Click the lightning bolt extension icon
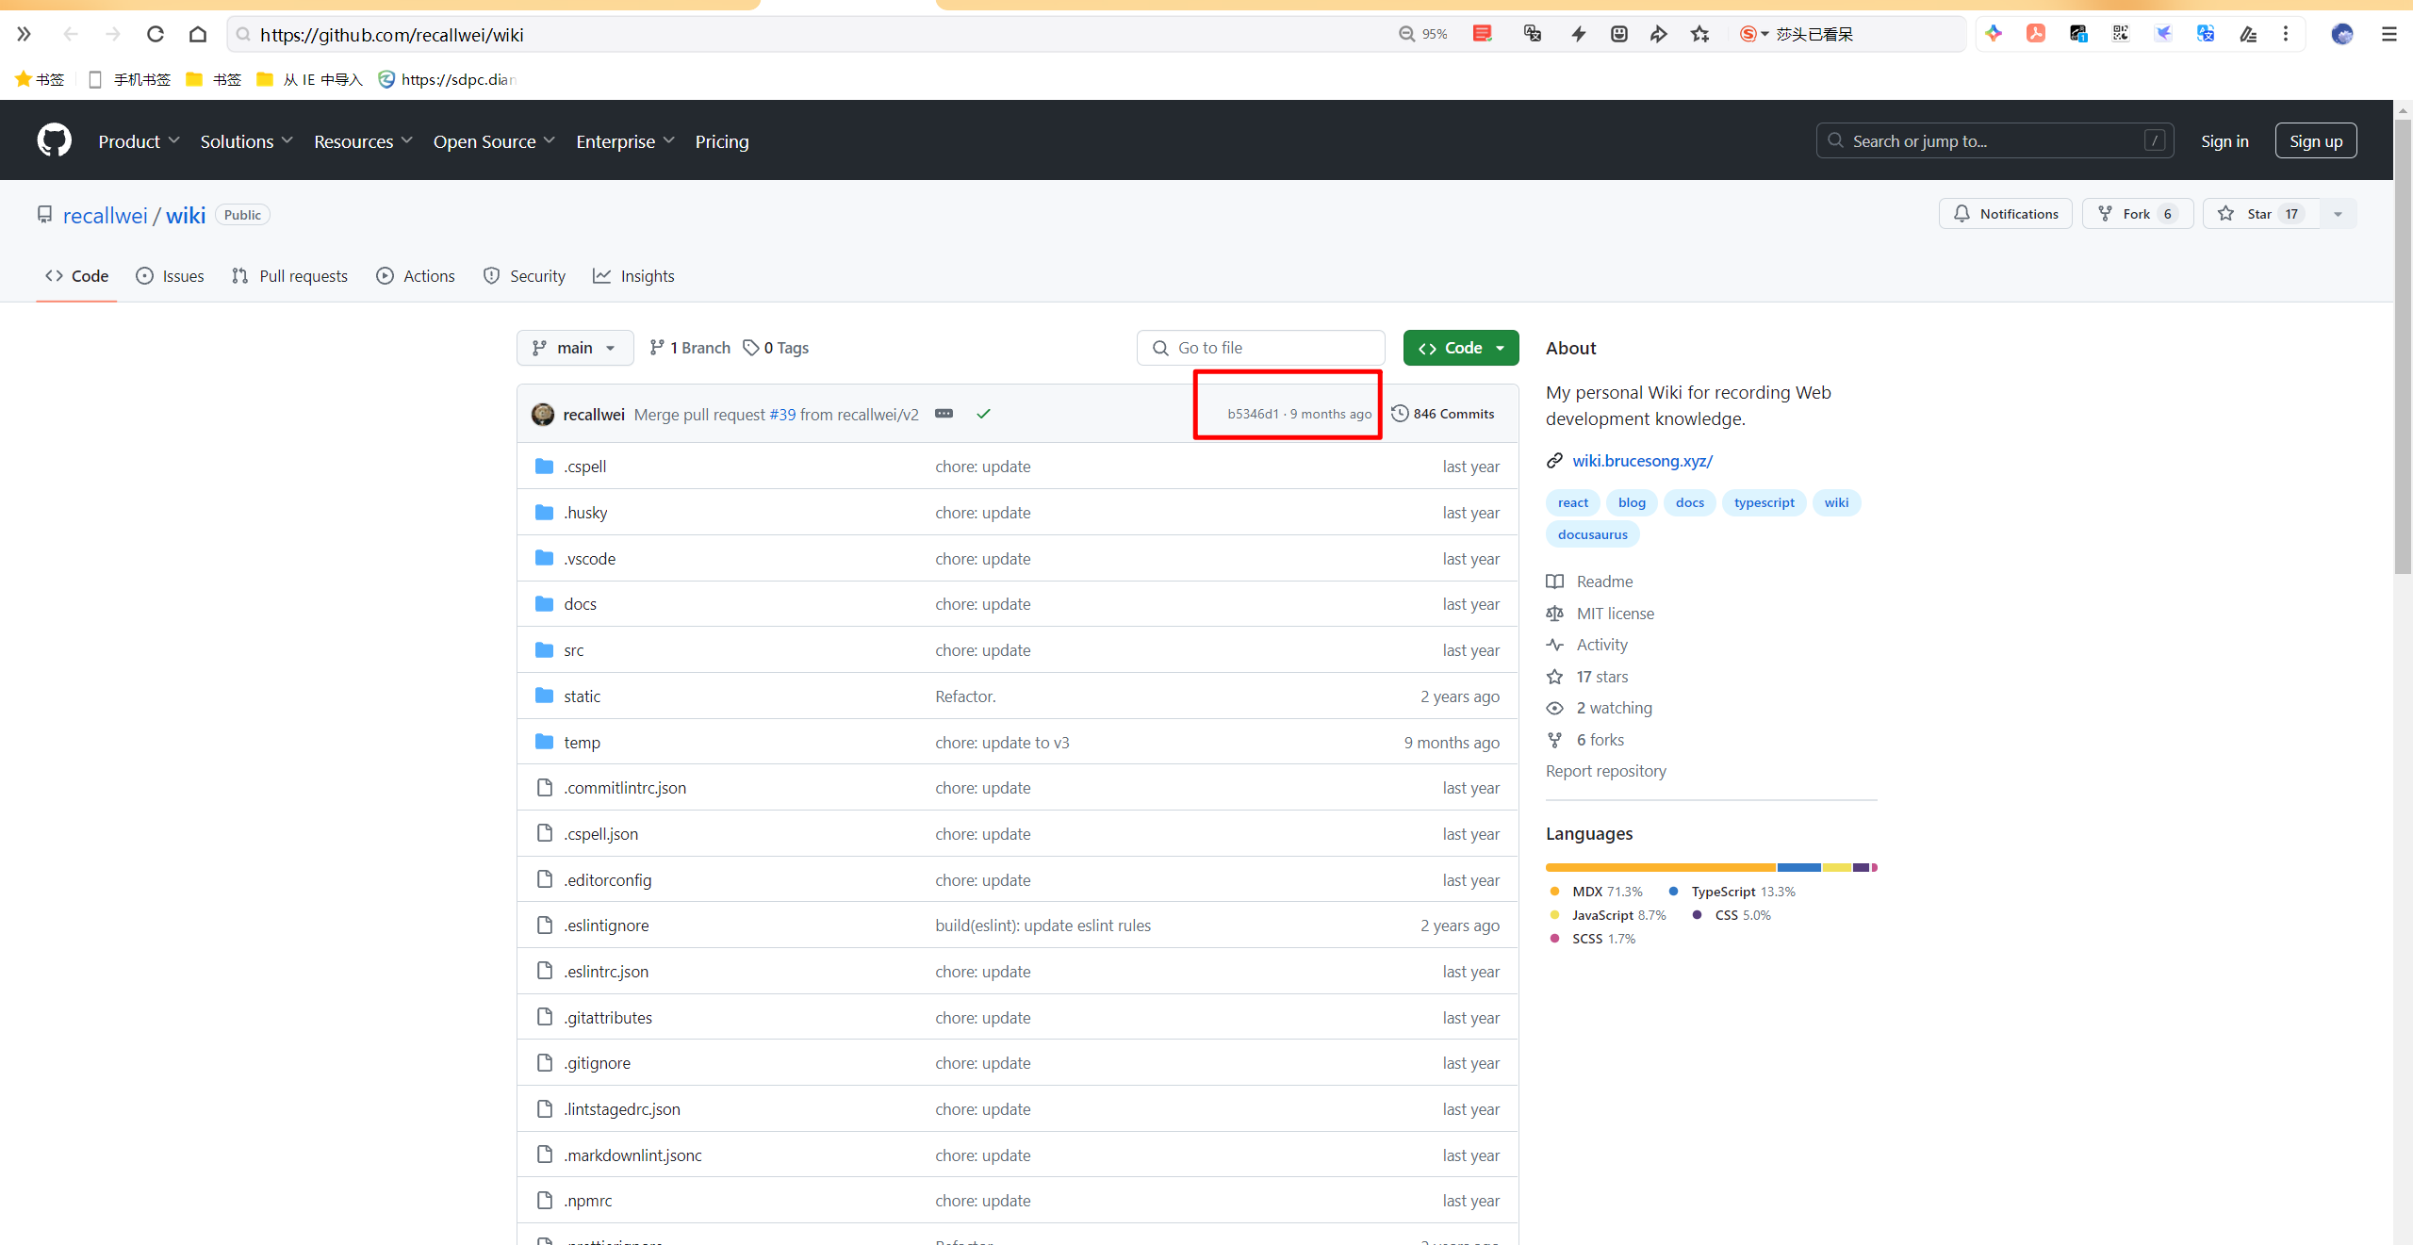Viewport: 2413px width, 1245px height. pos(1578,34)
